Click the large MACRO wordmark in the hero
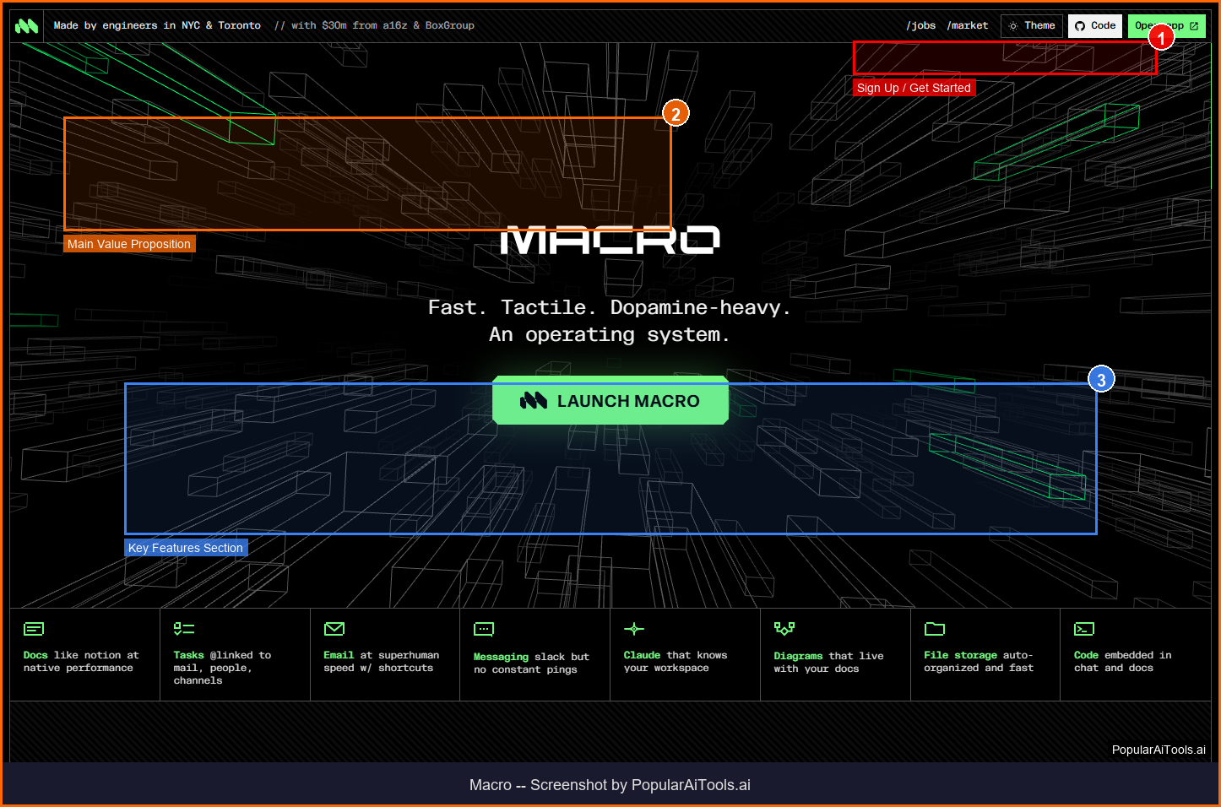The image size is (1221, 807). click(x=610, y=241)
